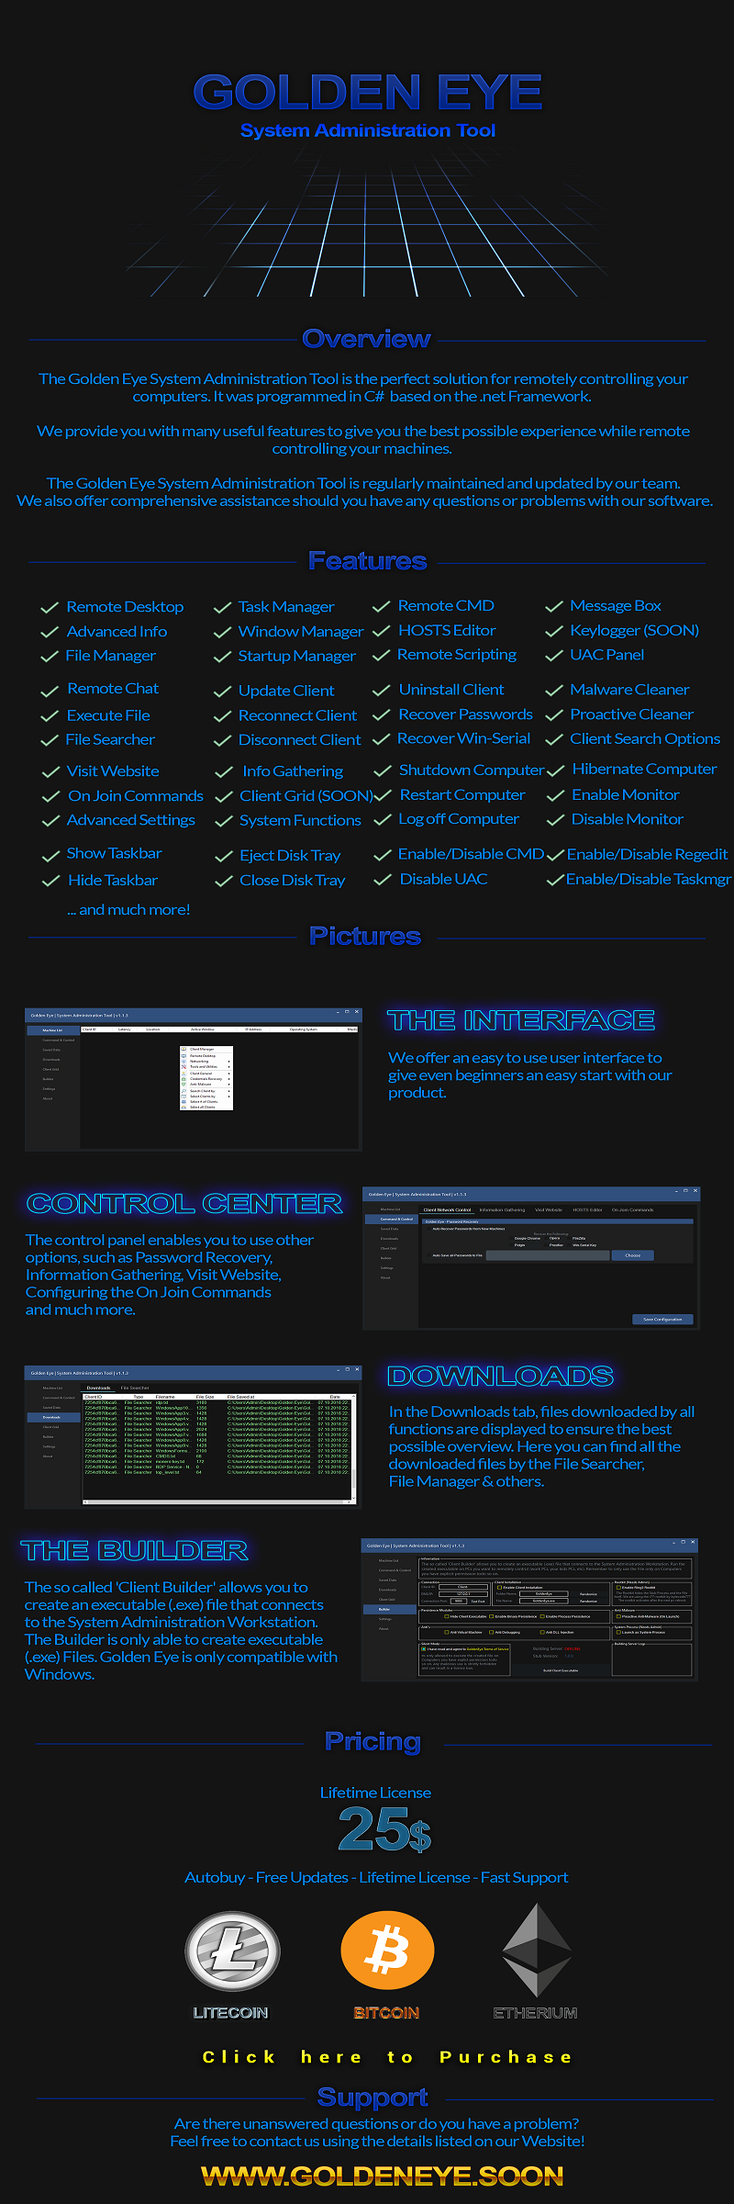Open the Interface screenshot thumbnail
The width and height of the screenshot is (734, 2204).
point(194,1079)
